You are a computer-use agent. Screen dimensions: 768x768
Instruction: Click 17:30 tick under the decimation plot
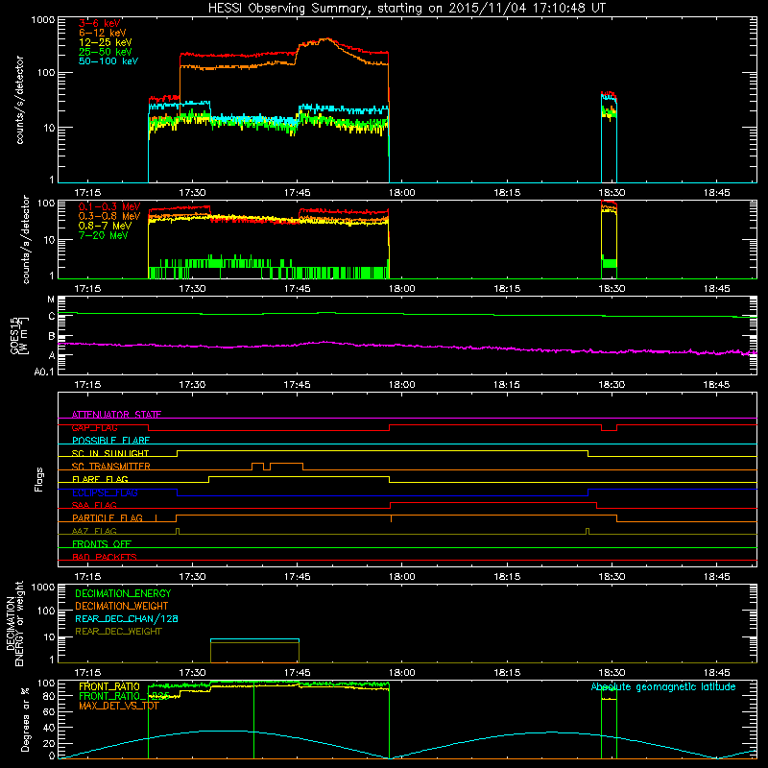[192, 673]
